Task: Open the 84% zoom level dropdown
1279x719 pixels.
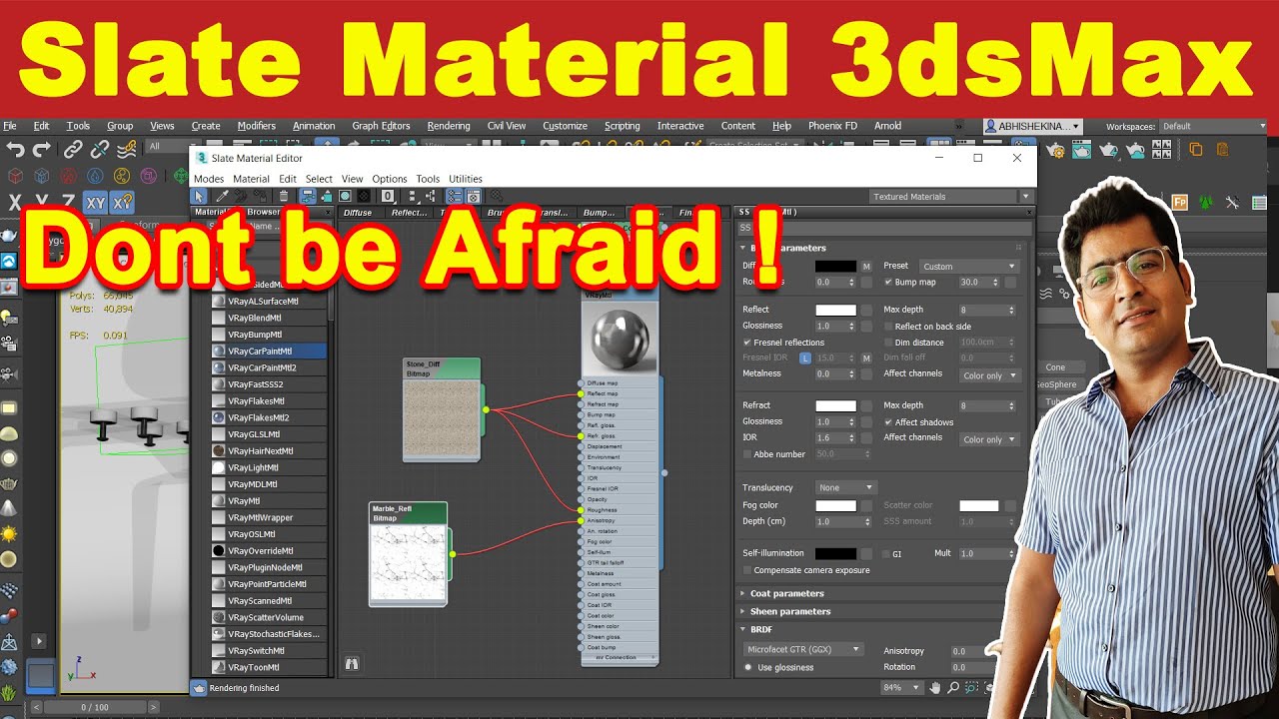Action: coord(900,687)
